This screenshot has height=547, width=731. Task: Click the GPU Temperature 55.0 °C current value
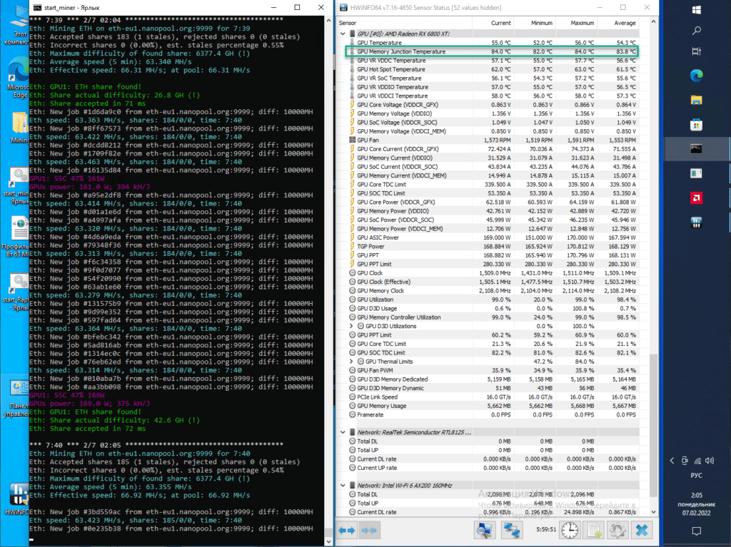pyautogui.click(x=500, y=43)
